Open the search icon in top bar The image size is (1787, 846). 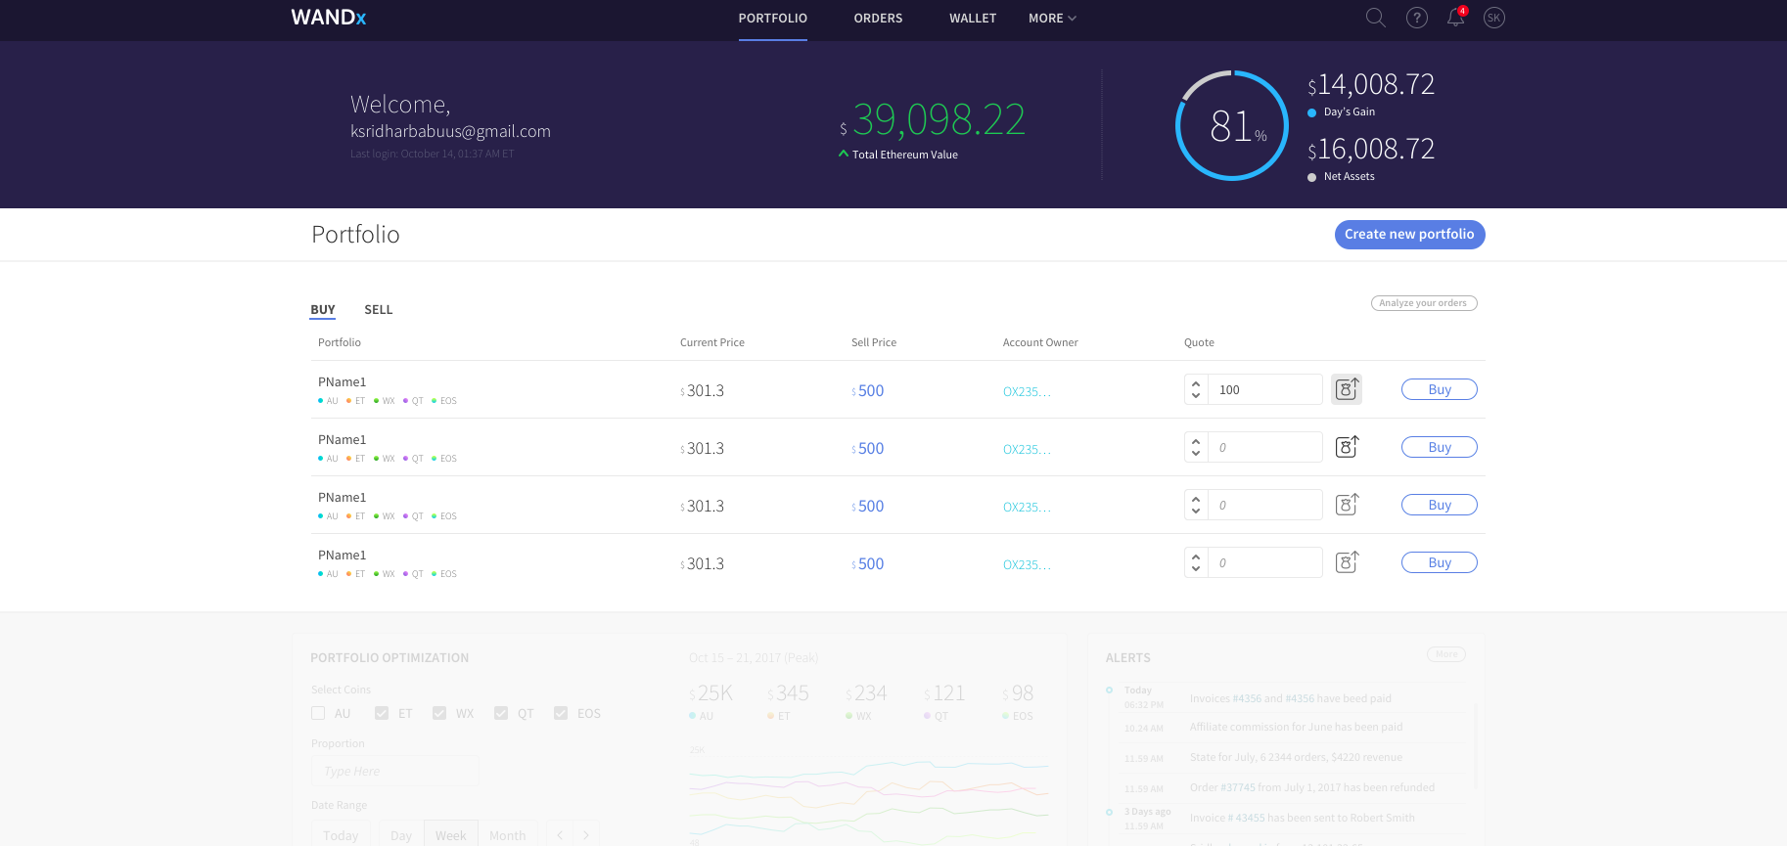[x=1375, y=18]
